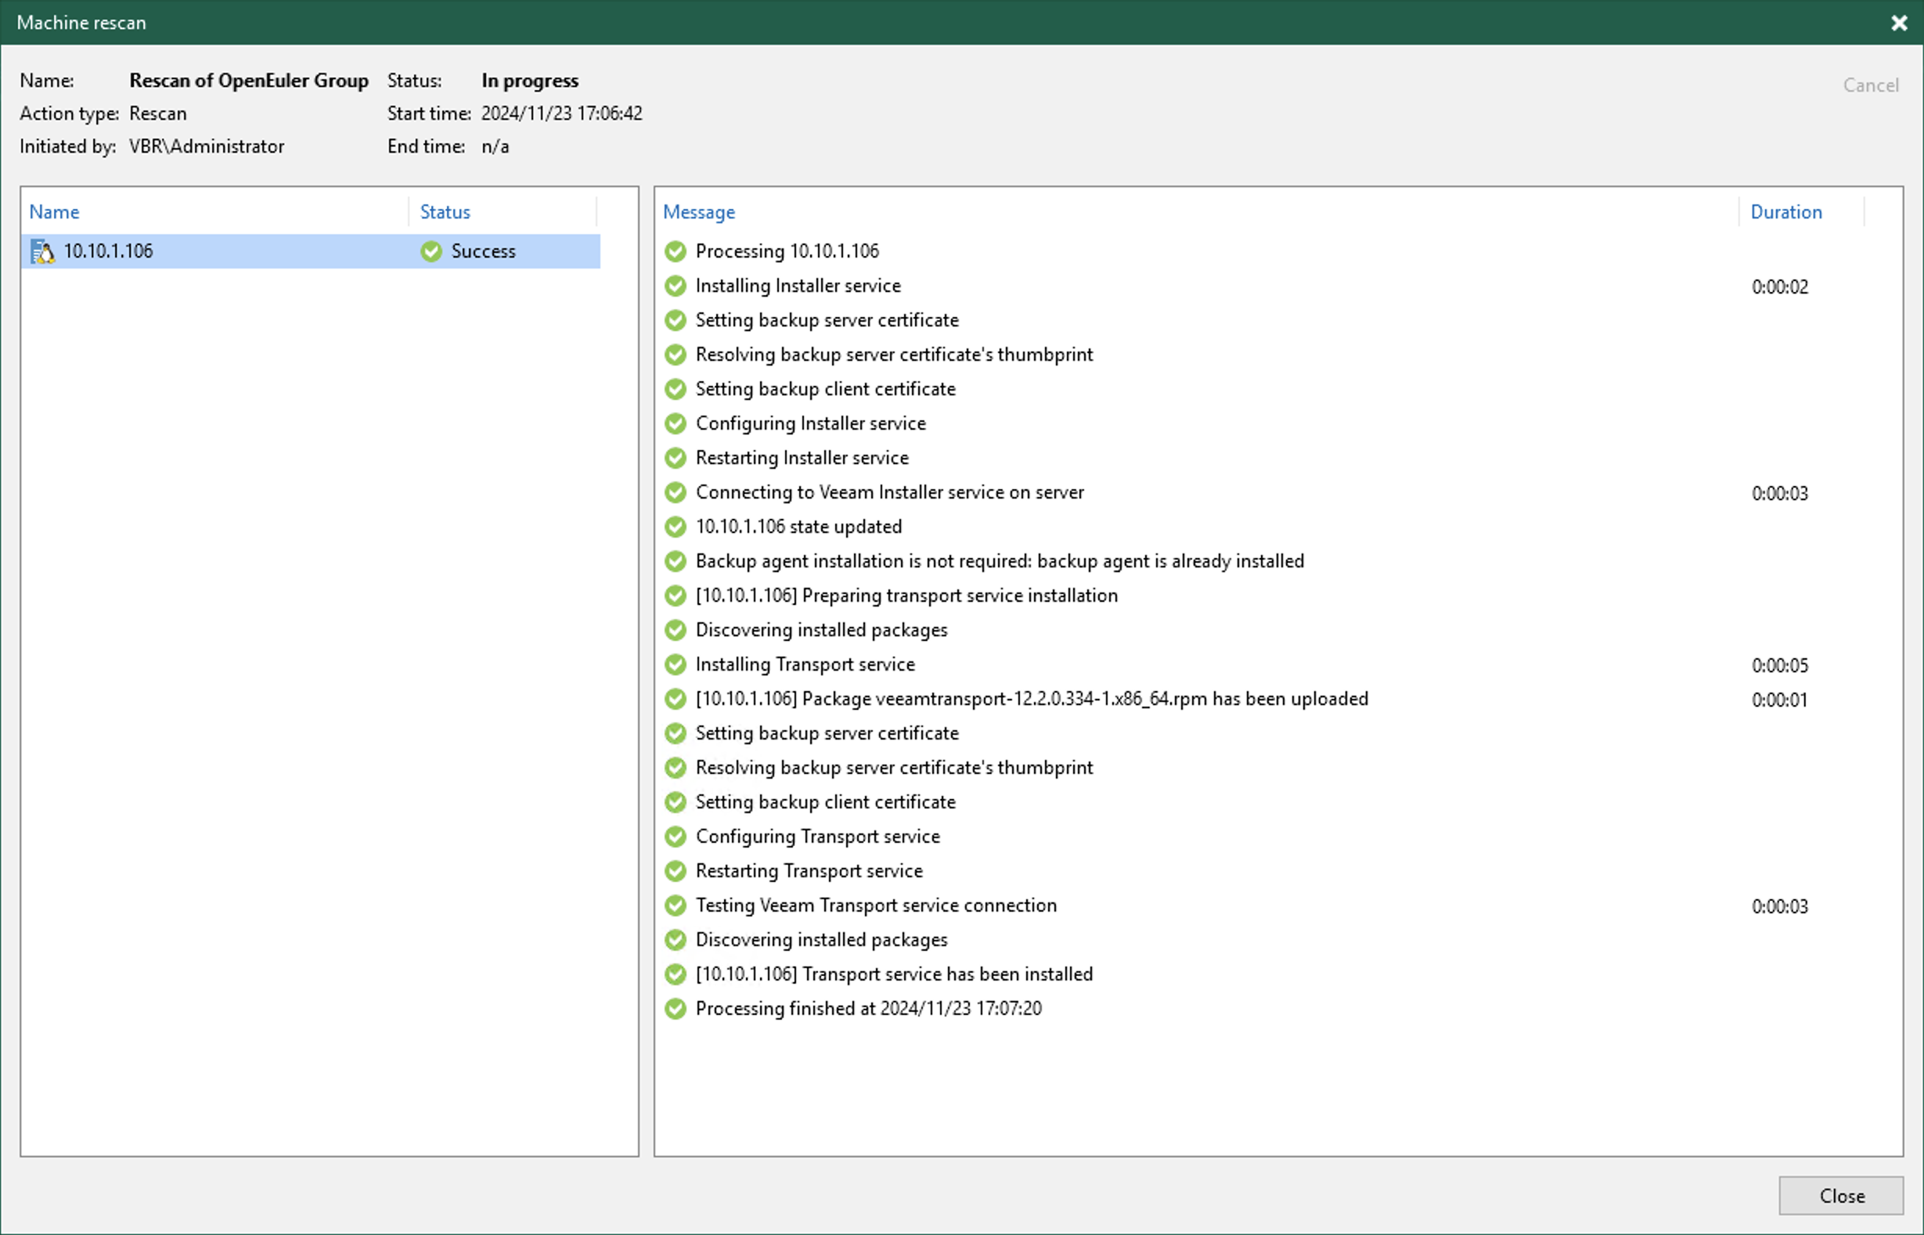Click the green Success status icon
The height and width of the screenshot is (1235, 1924).
pos(431,251)
